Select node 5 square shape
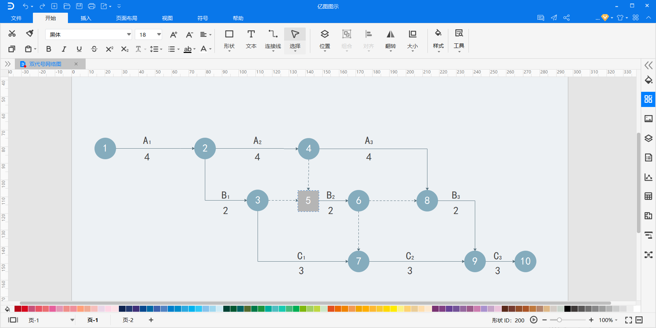Viewport: 656px width, 328px height. click(308, 201)
